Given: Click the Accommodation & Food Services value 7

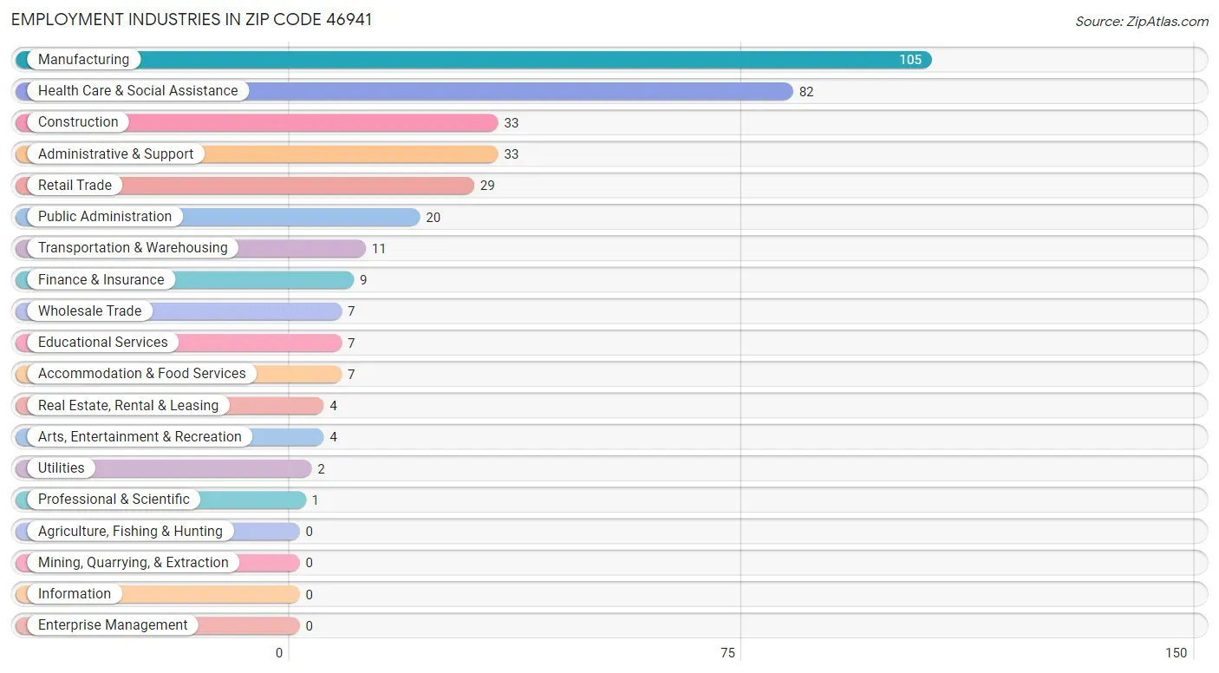Looking at the screenshot, I should (351, 375).
